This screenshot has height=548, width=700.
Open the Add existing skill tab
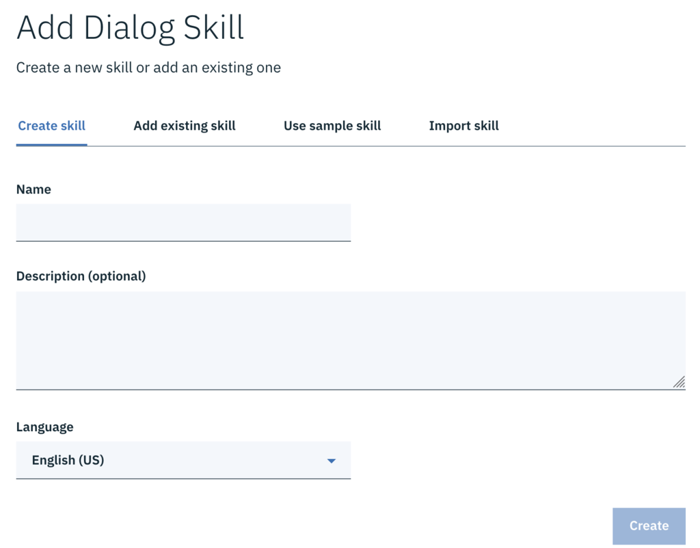(185, 126)
